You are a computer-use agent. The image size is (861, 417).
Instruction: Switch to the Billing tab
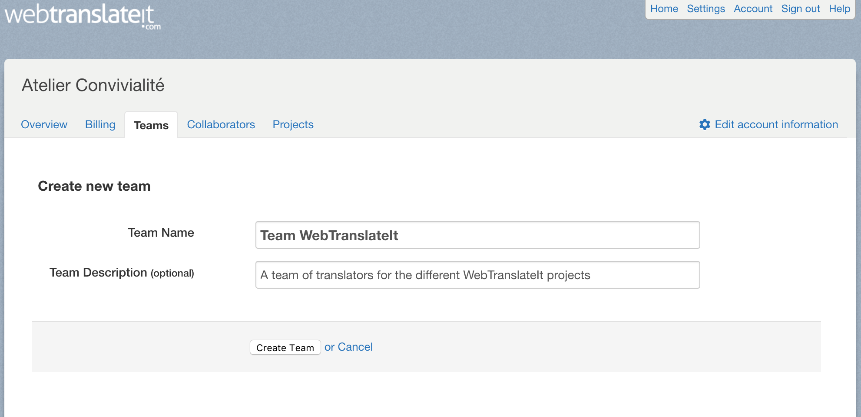click(100, 124)
